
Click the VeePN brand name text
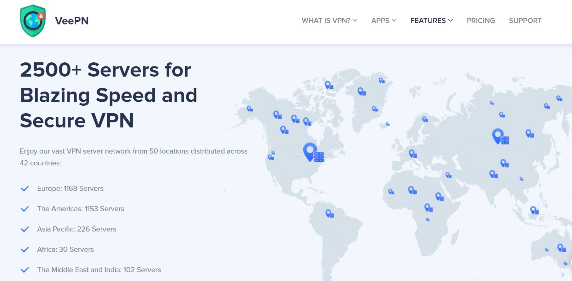[x=72, y=21]
